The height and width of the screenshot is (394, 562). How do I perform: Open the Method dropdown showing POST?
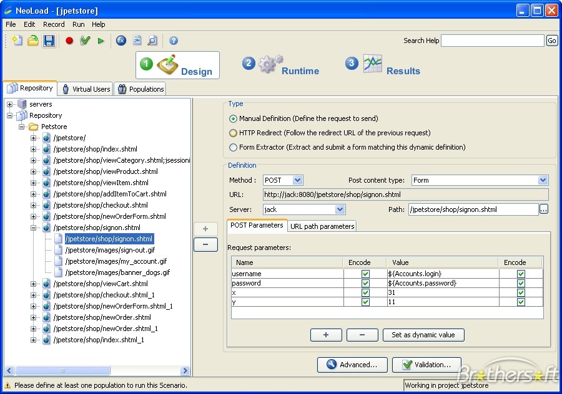pos(283,180)
